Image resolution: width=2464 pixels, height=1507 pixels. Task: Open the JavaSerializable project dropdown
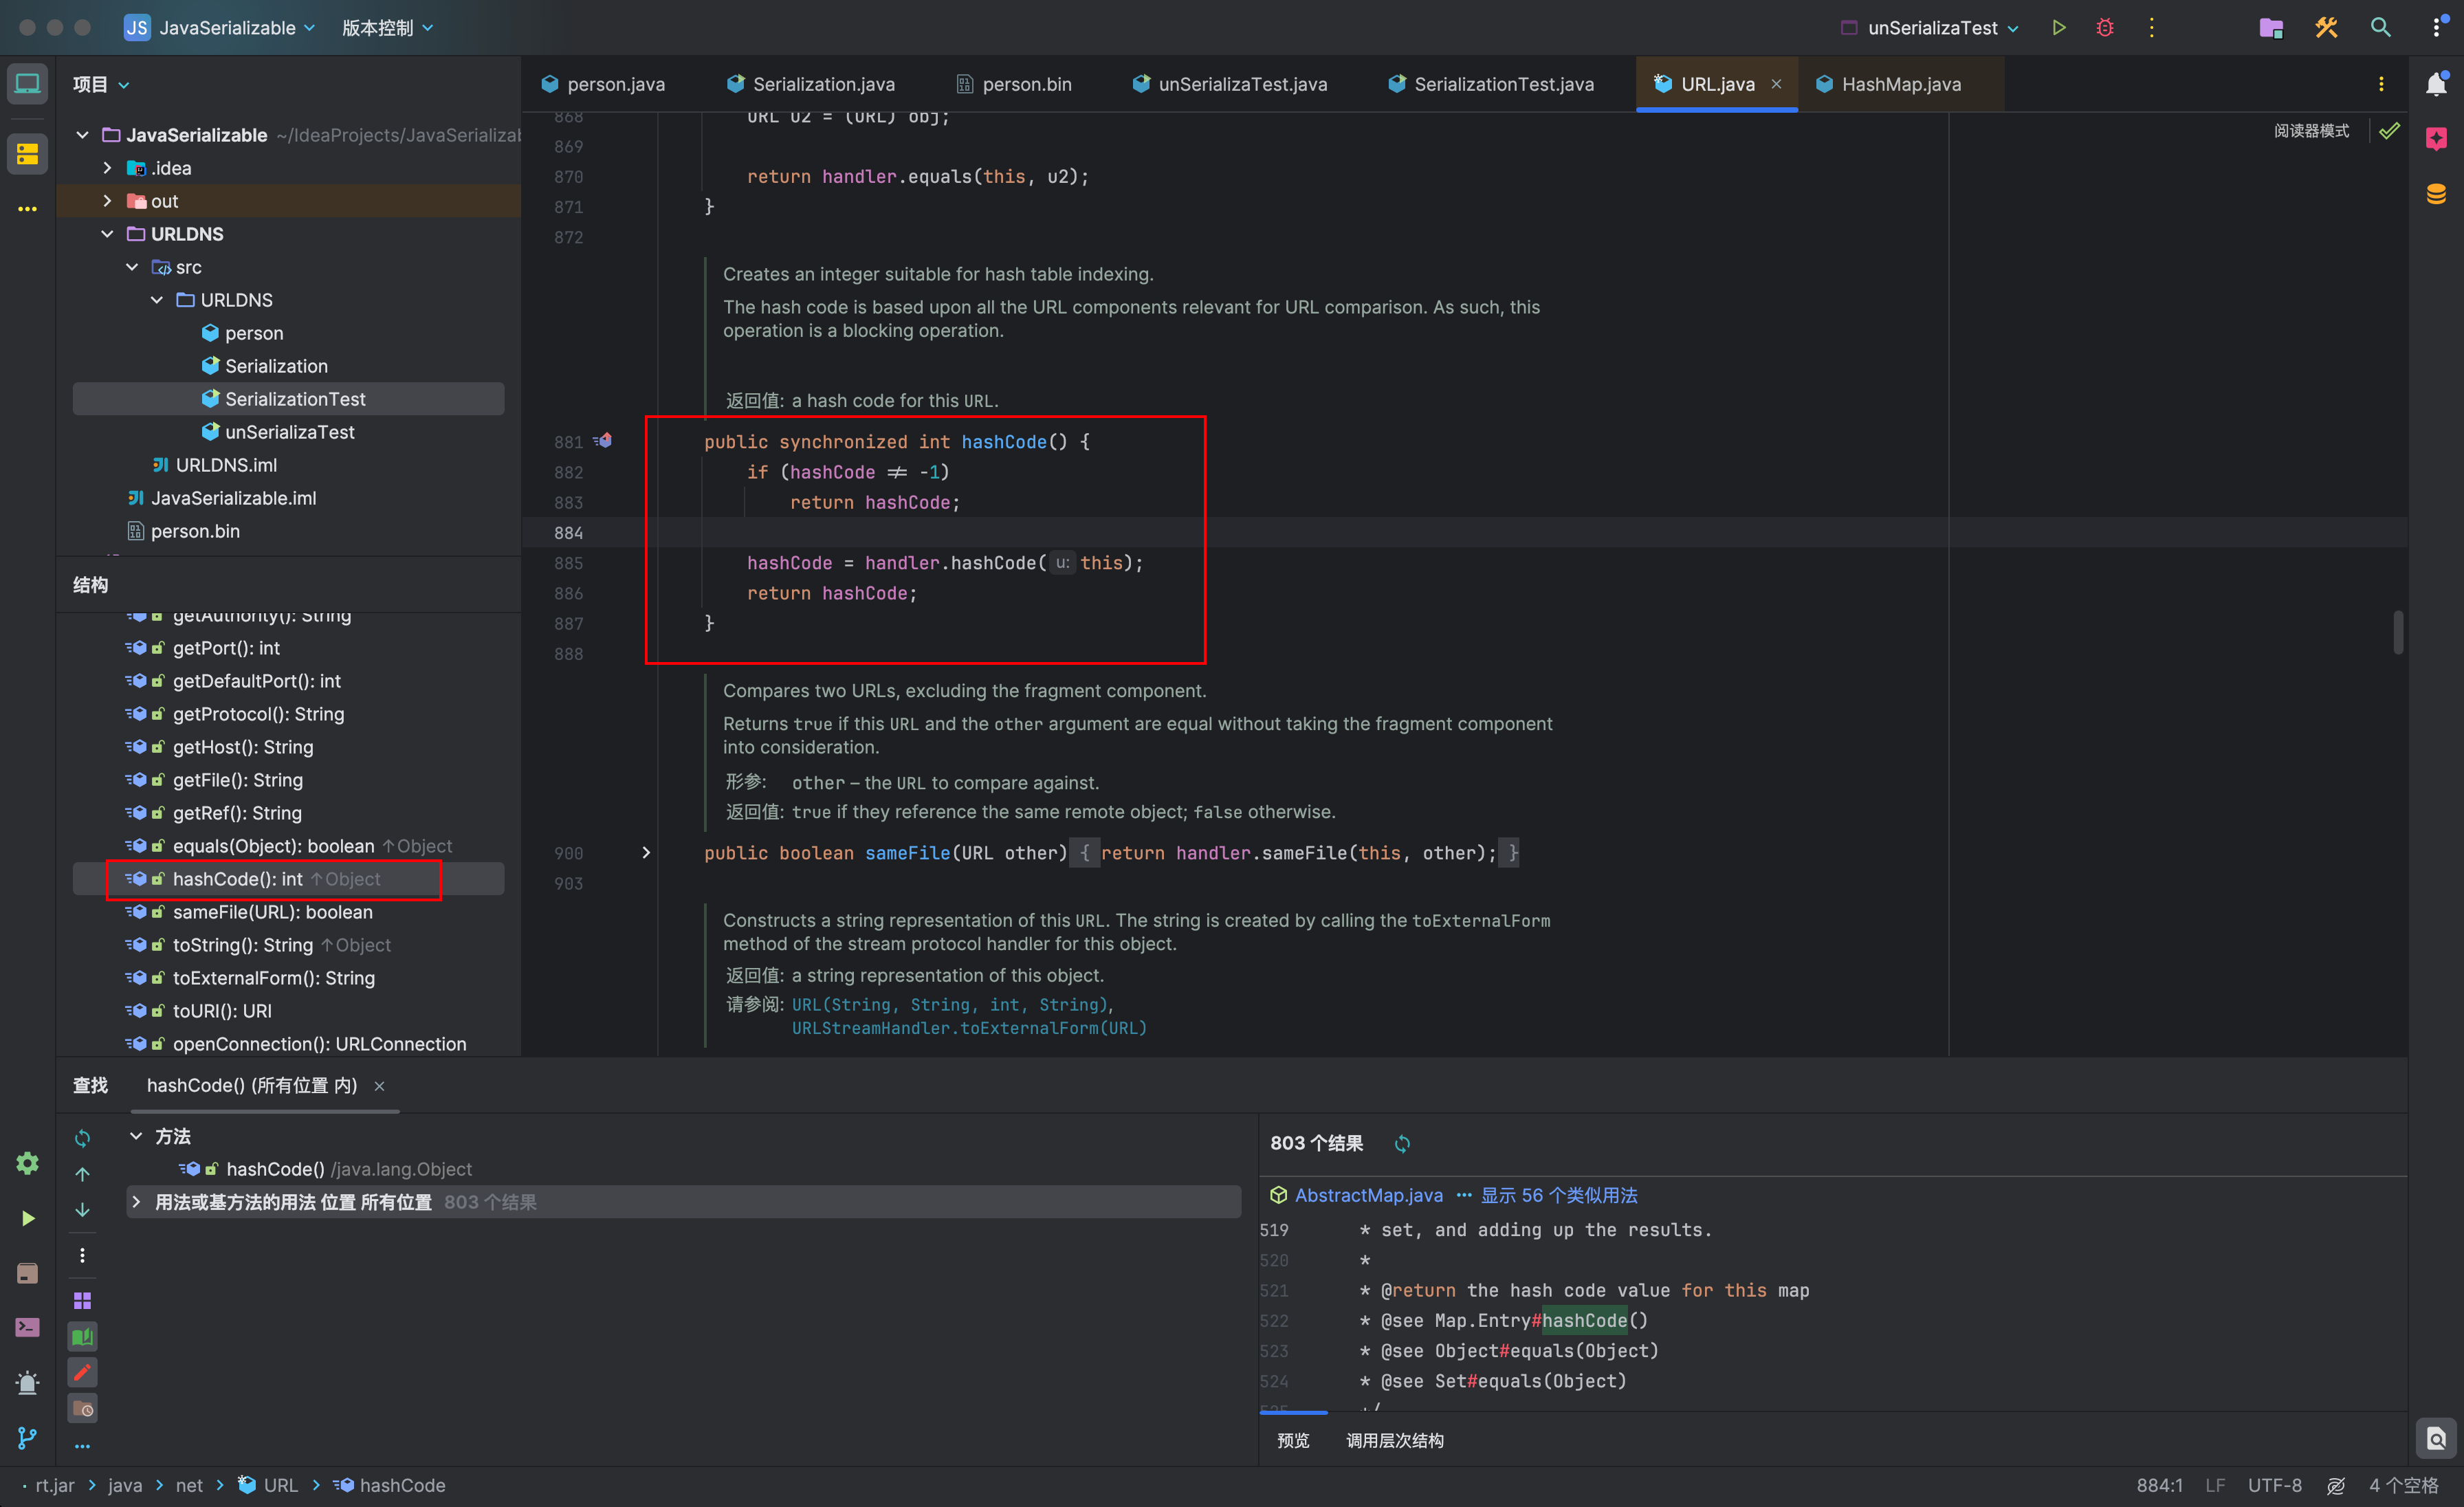(220, 28)
